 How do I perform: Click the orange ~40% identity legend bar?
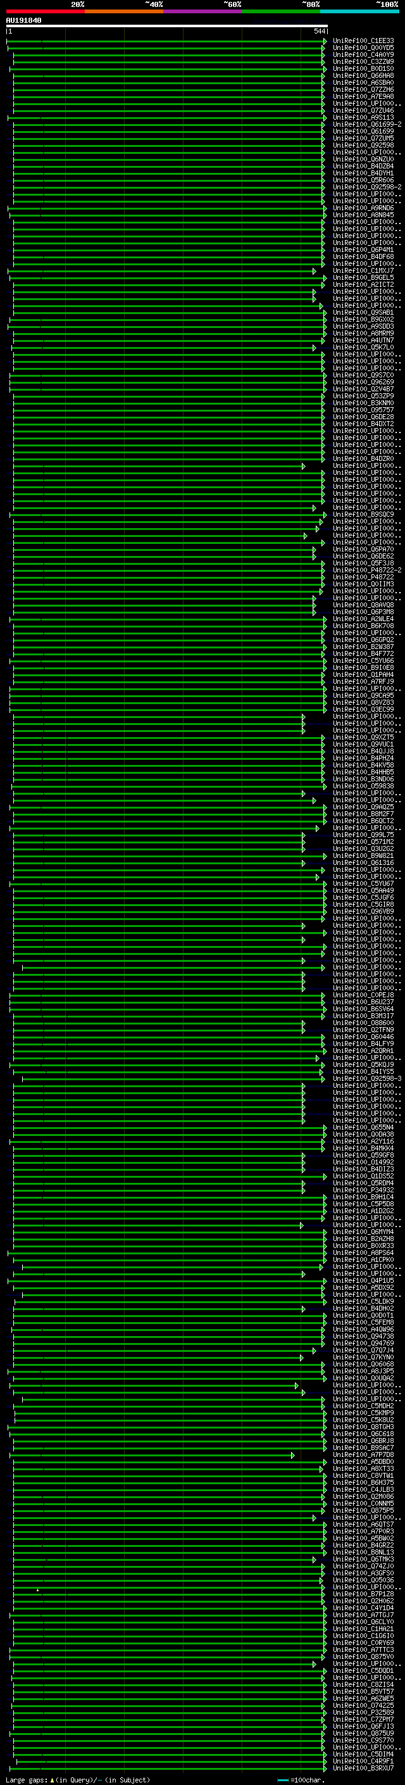coord(124,11)
